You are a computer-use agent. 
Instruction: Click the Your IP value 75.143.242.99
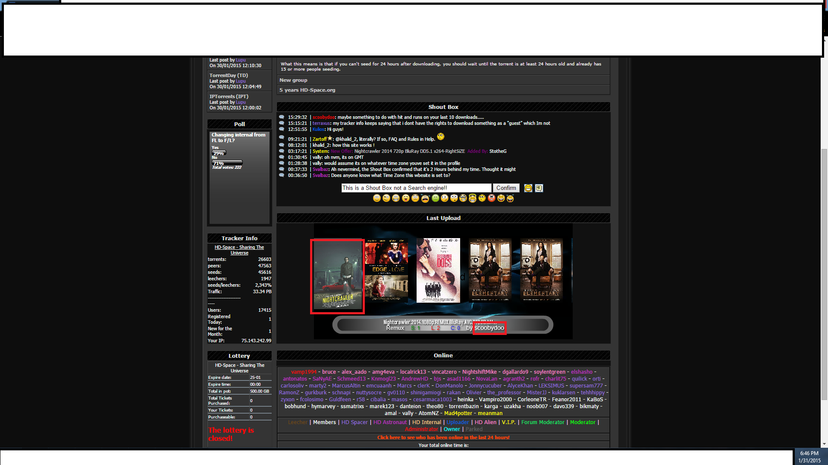(x=256, y=341)
